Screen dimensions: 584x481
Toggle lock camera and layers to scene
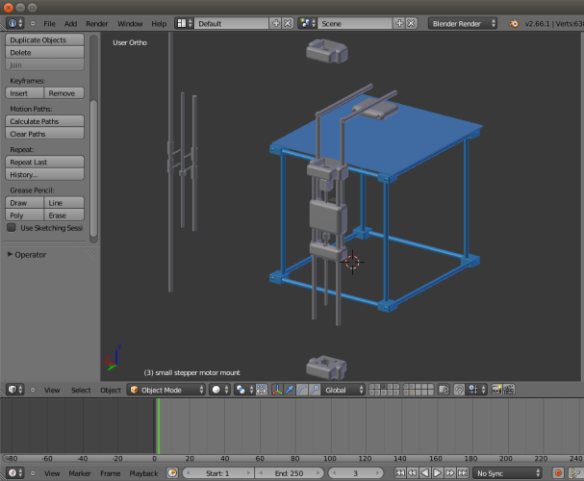coord(444,390)
